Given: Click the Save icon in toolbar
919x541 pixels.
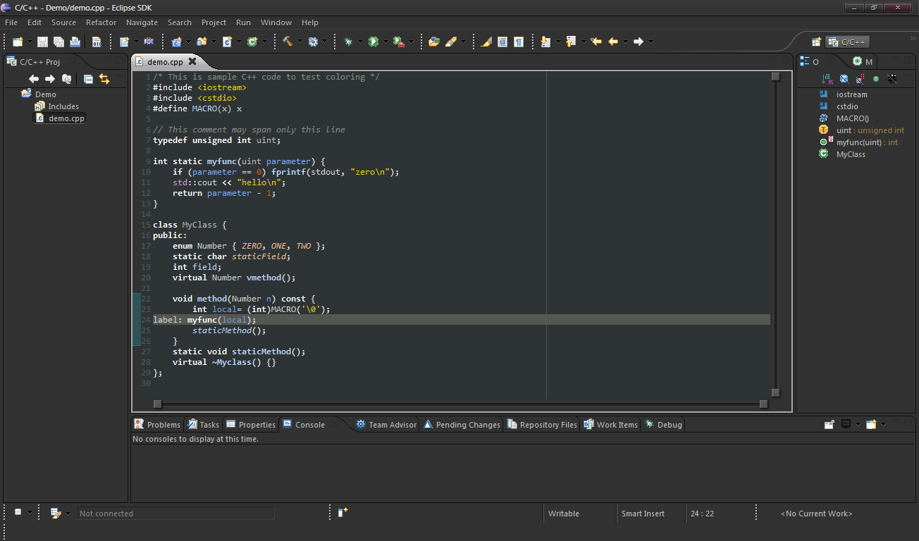Looking at the screenshot, I should 42,42.
